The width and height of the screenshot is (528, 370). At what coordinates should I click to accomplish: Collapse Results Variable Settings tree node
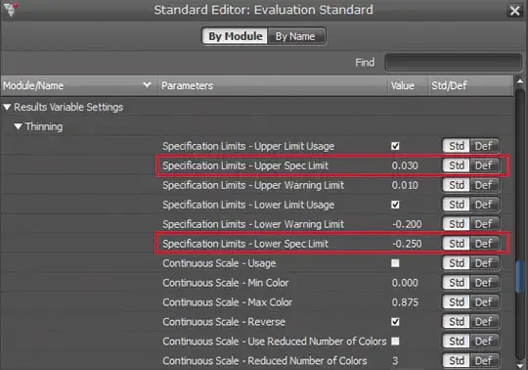pos(7,107)
